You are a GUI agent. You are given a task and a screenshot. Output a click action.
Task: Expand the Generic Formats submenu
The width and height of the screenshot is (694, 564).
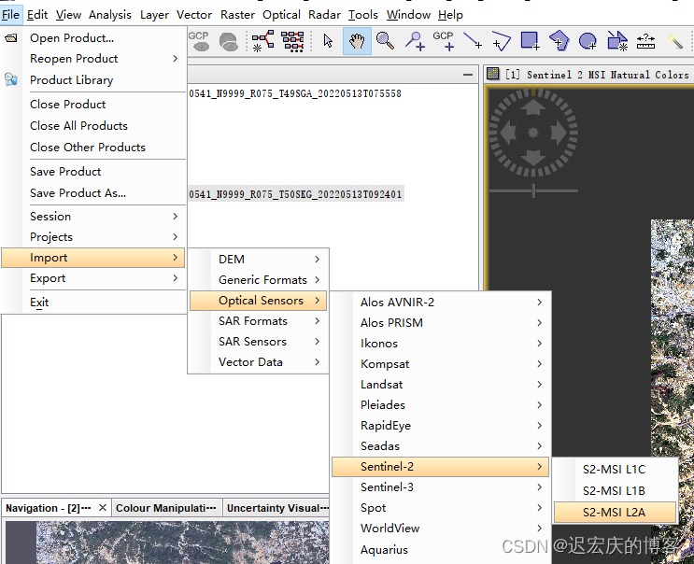258,280
